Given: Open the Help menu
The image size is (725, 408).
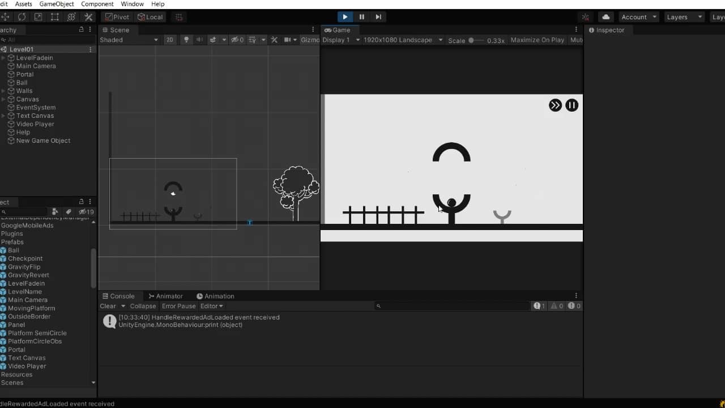Looking at the screenshot, I should [x=157, y=4].
